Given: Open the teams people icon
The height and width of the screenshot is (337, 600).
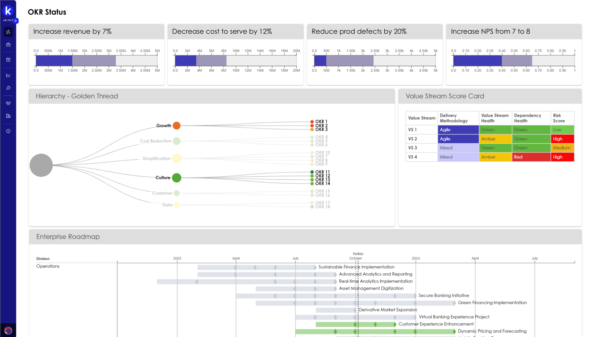Looking at the screenshot, I should (8, 103).
